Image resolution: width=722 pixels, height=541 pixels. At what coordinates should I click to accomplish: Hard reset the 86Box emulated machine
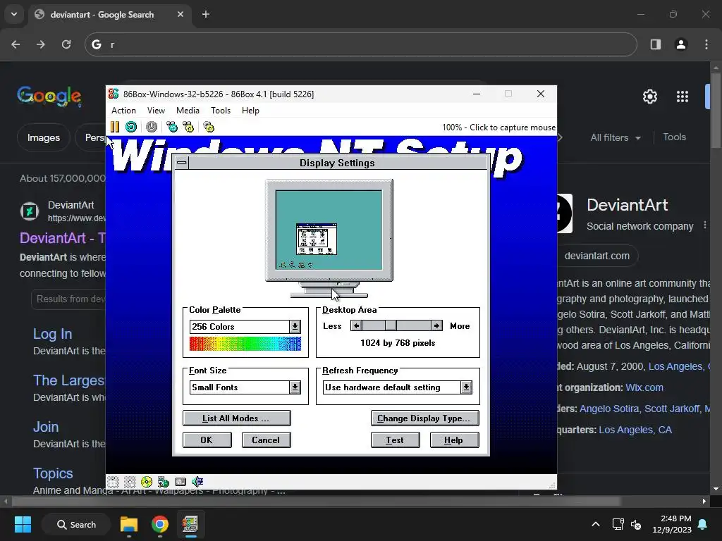tap(131, 127)
